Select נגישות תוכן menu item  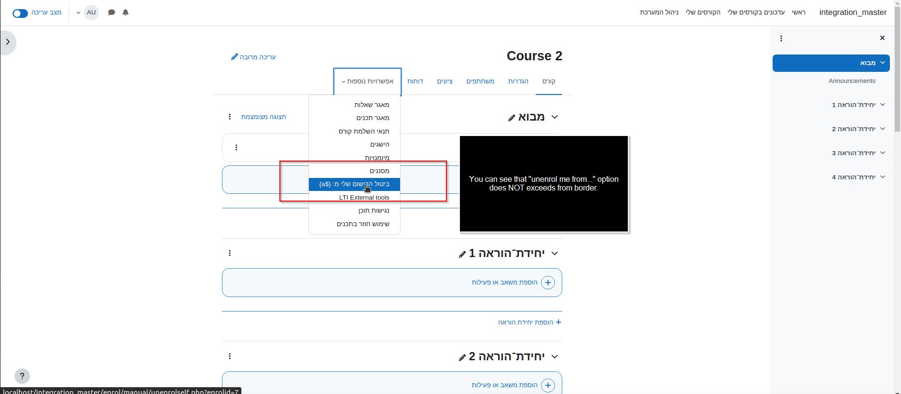(354, 210)
